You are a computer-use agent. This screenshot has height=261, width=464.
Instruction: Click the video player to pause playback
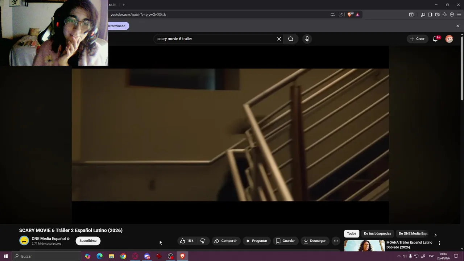pos(230,135)
